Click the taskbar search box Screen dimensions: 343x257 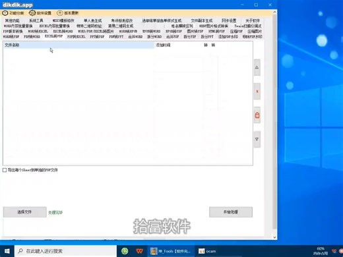click(x=65, y=251)
